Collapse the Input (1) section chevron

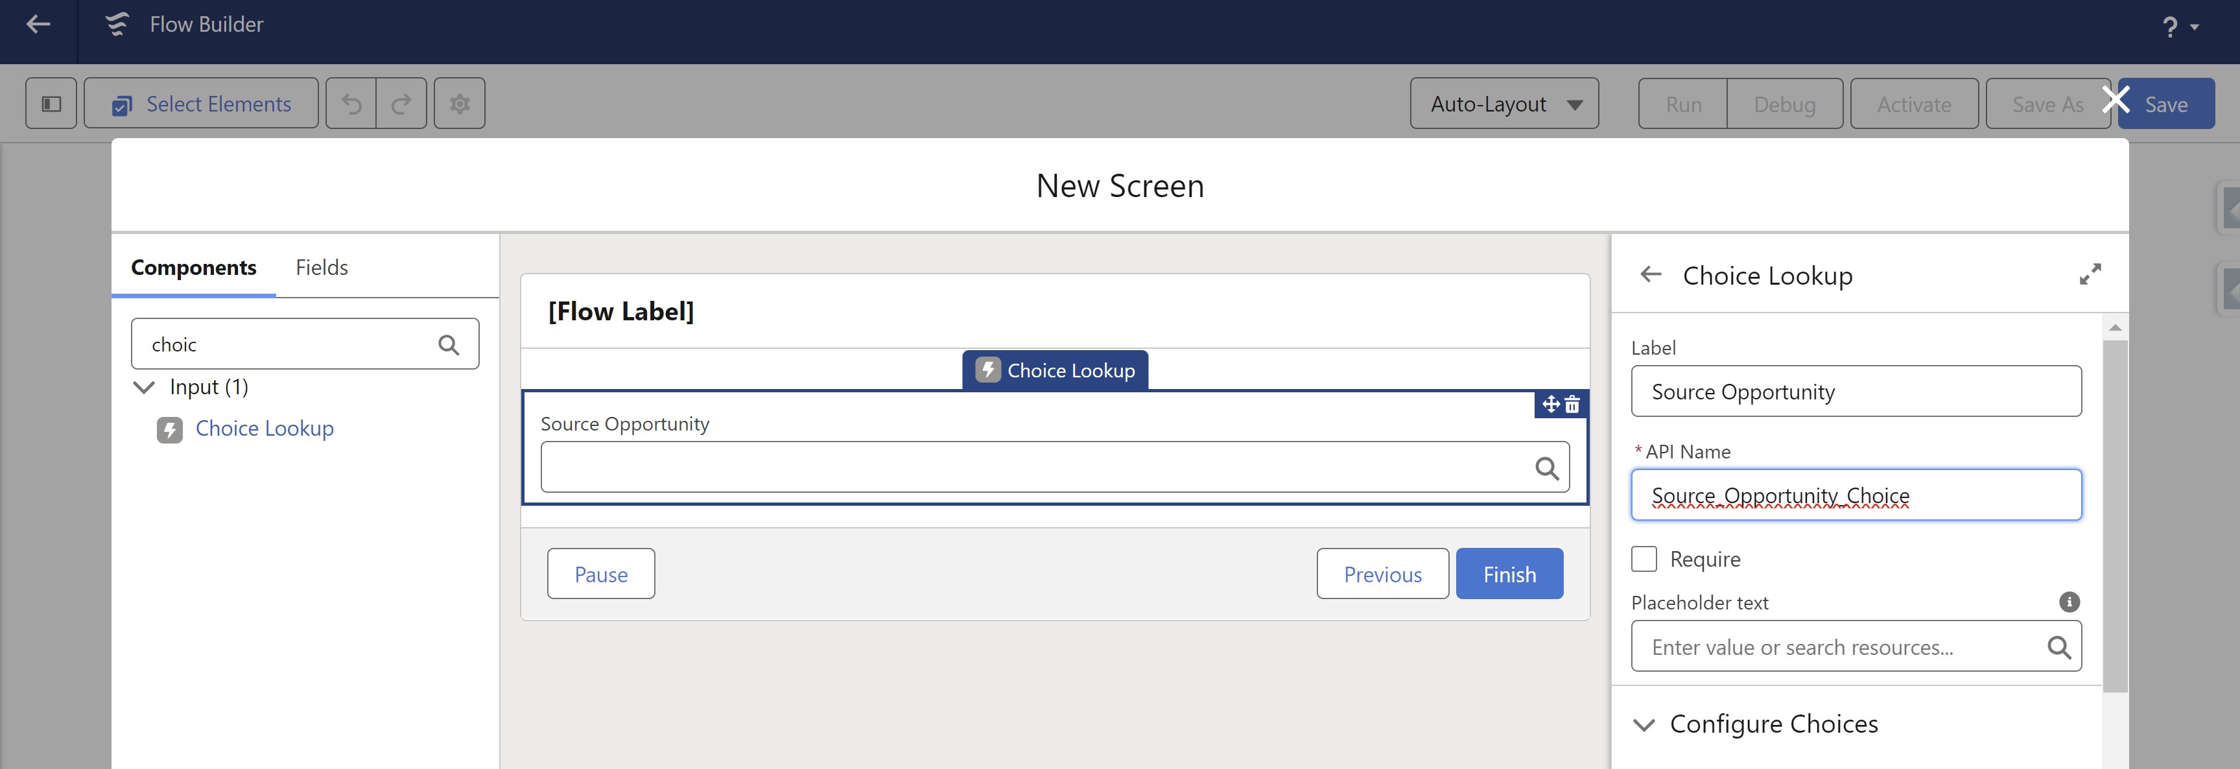pyautogui.click(x=143, y=386)
